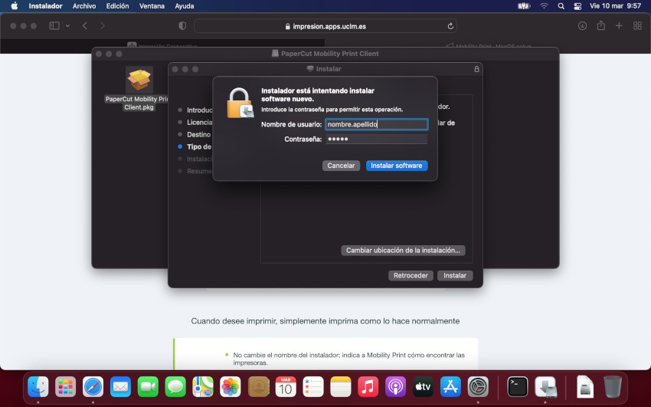Click the battery status icon
The image size is (651, 407).
tap(524, 6)
